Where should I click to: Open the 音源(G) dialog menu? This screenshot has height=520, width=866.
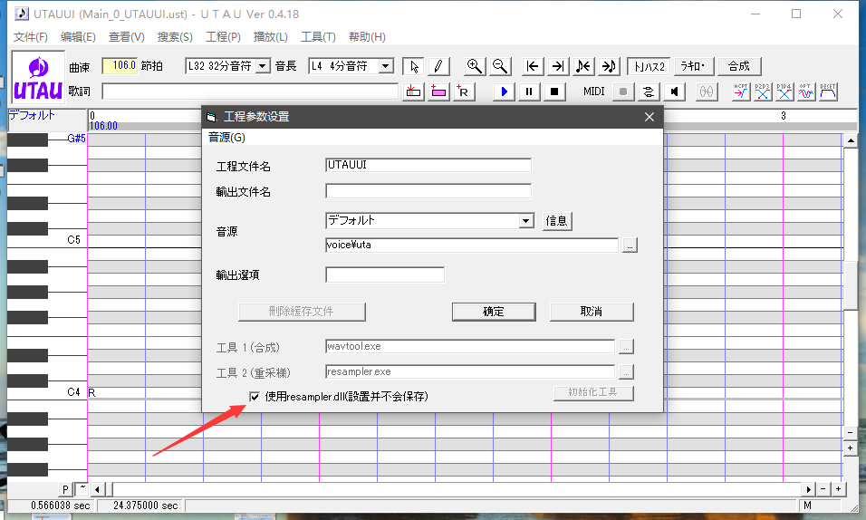(x=226, y=137)
